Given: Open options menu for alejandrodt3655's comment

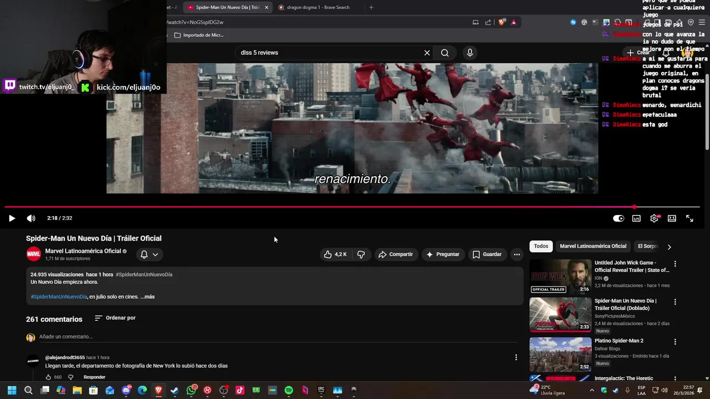Looking at the screenshot, I should [x=516, y=357].
